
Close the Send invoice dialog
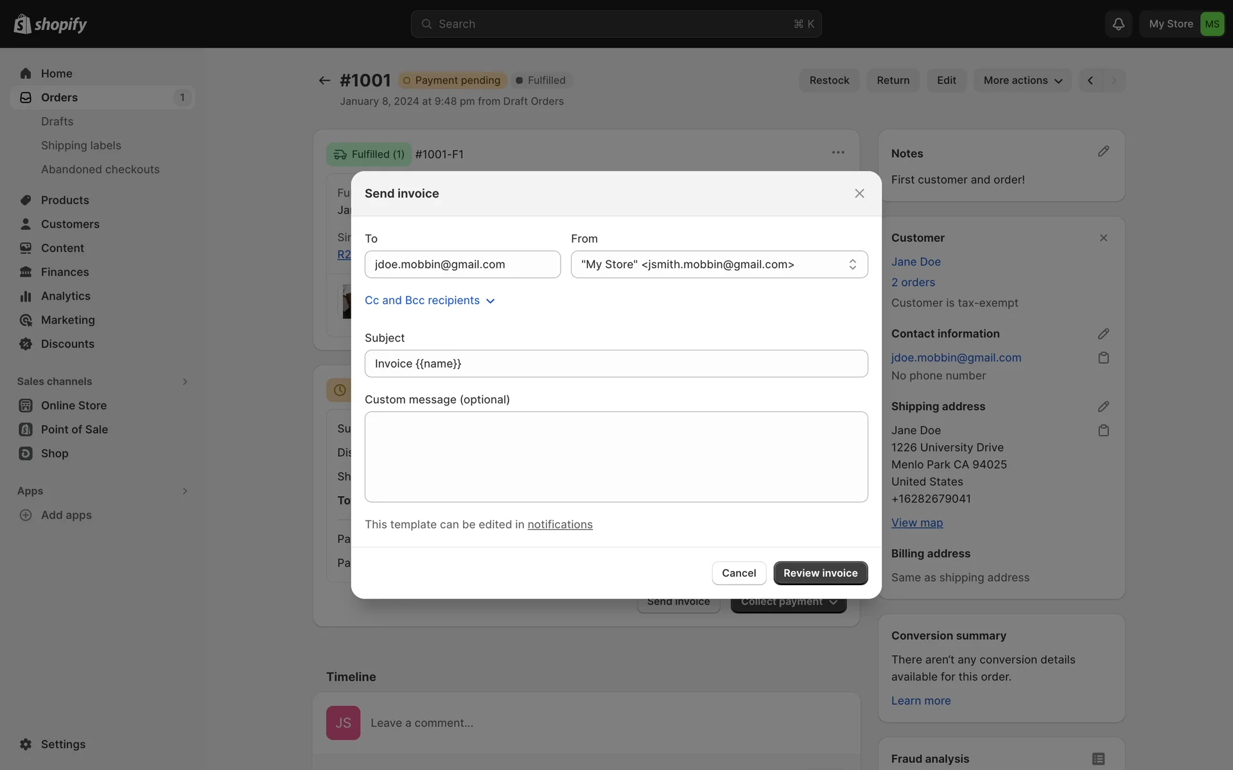point(859,193)
